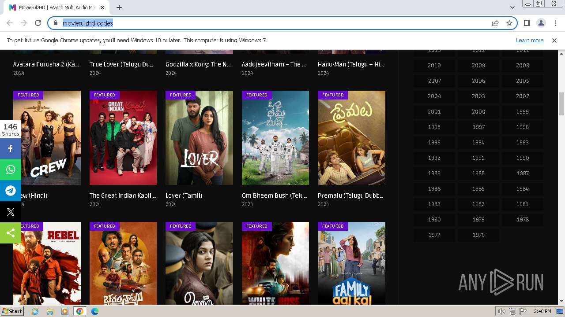Filter by release year 1979

pos(478,219)
